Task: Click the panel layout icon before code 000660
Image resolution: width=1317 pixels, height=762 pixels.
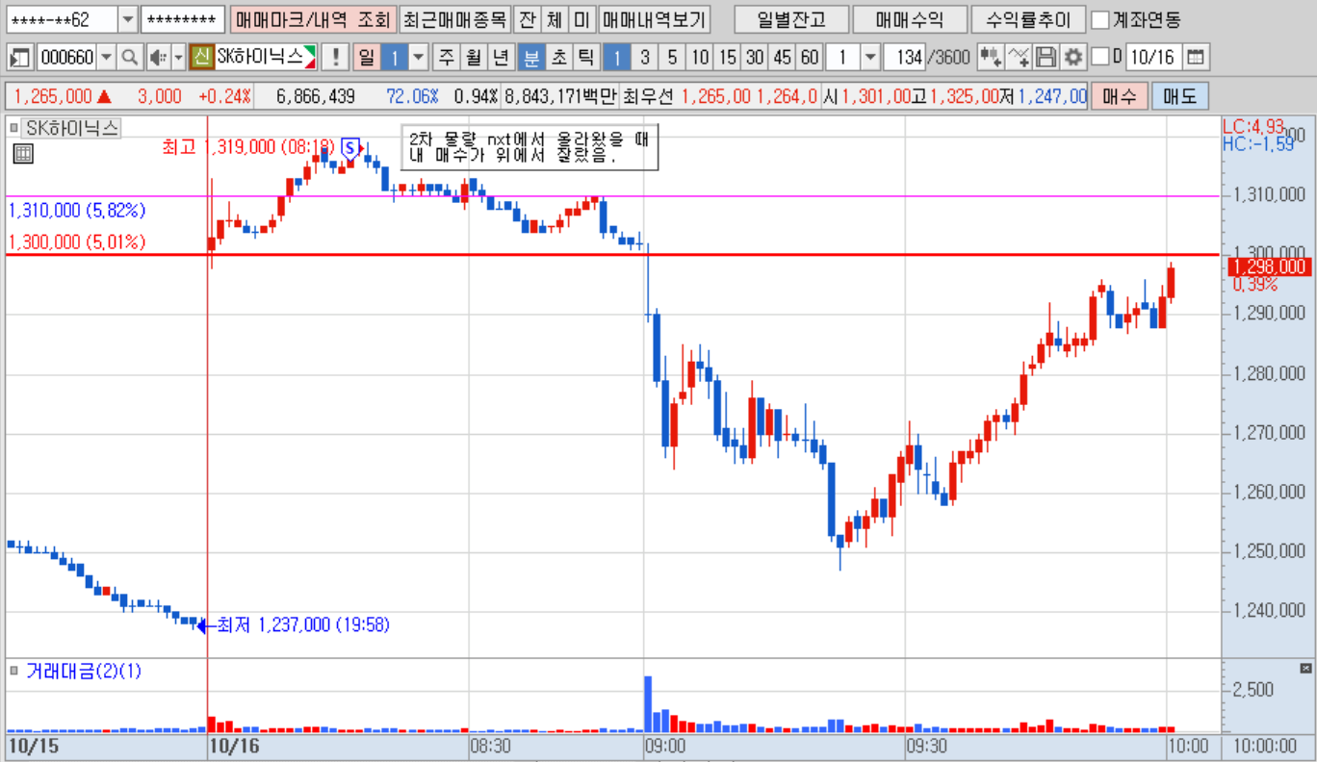Action: [19, 58]
